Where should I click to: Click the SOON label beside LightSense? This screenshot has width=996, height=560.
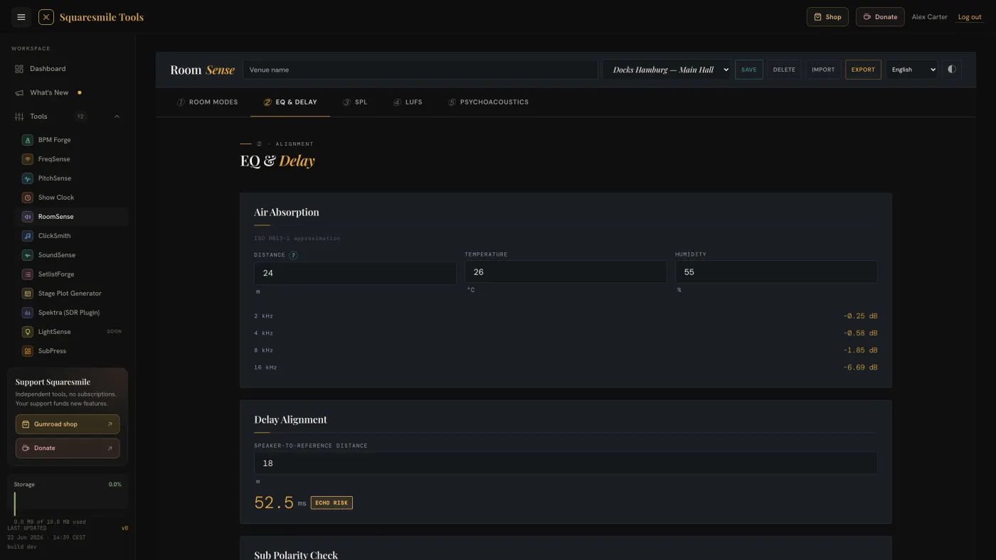114,332
